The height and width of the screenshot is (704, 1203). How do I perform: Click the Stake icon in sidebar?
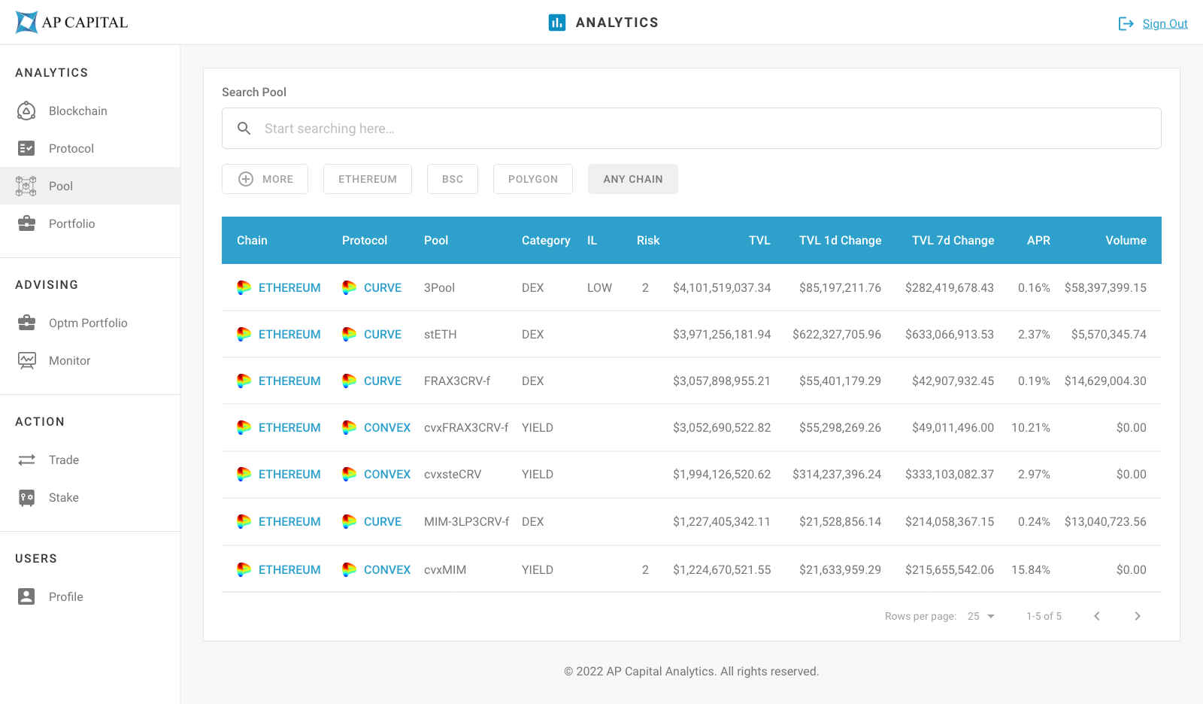click(x=26, y=497)
